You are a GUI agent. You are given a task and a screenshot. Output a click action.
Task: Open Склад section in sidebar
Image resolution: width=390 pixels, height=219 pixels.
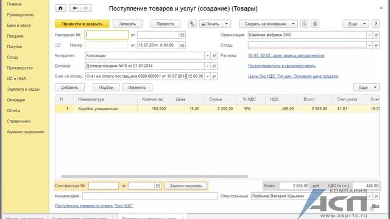pos(12,57)
